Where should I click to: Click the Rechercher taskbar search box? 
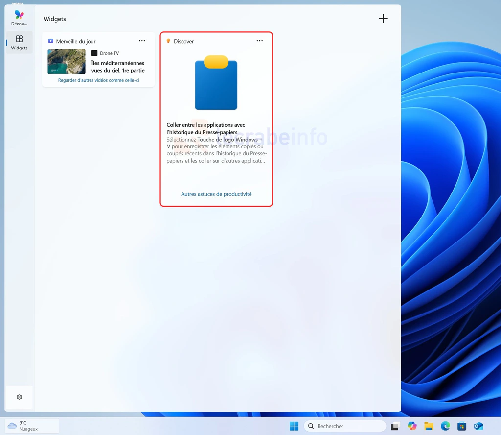tap(345, 426)
